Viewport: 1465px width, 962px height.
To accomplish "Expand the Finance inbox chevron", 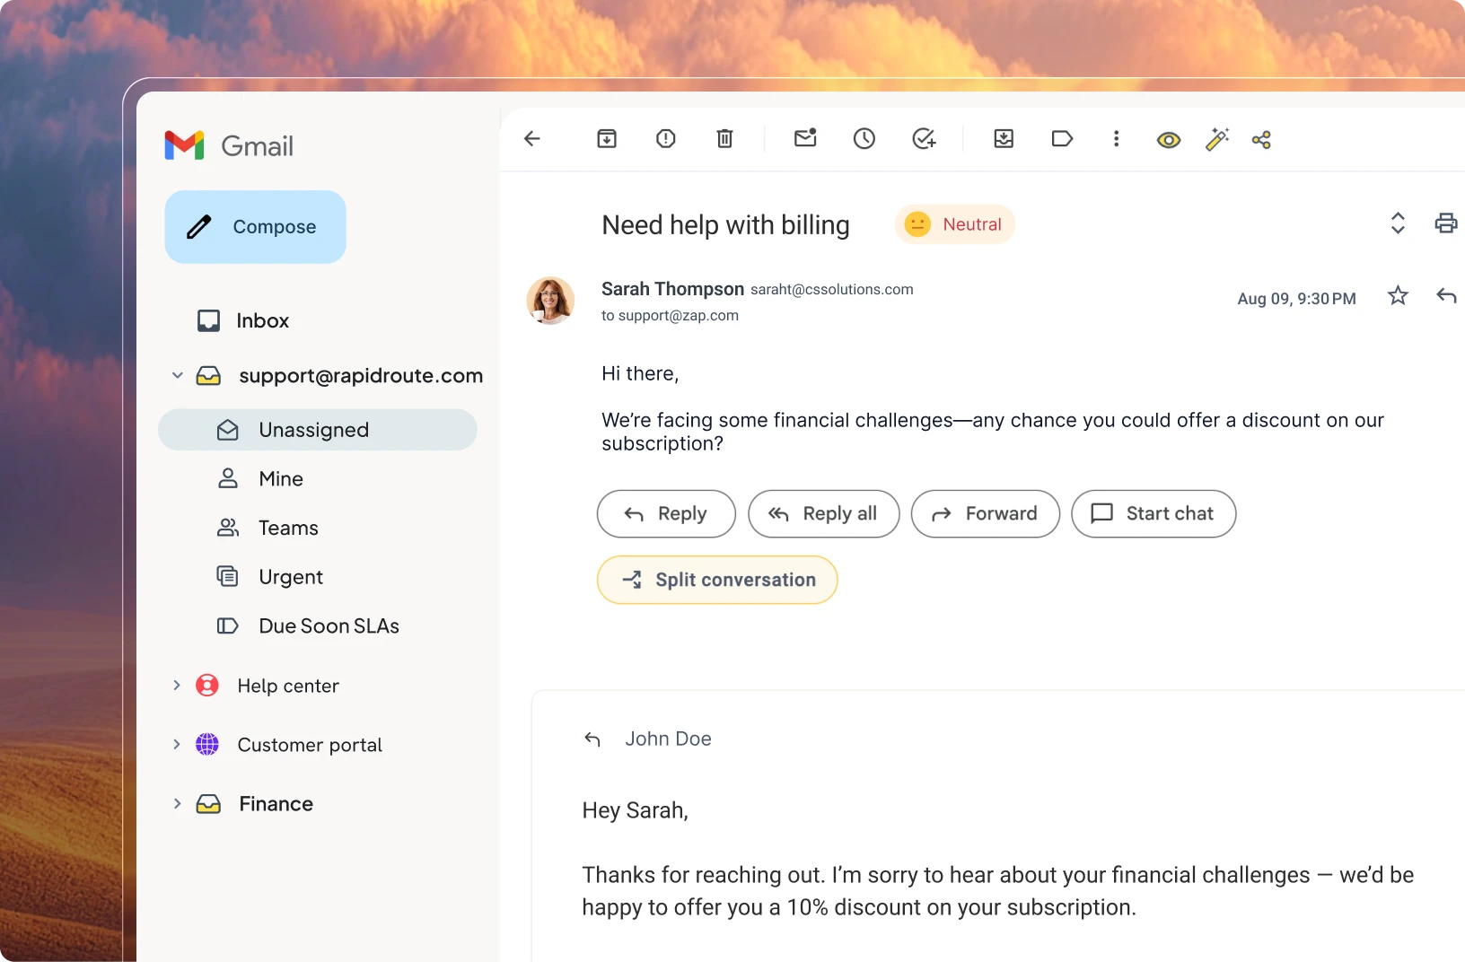I will [177, 804].
